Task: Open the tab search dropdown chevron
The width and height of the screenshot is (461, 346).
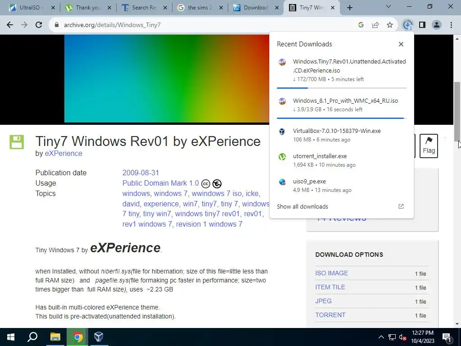Action: coord(389,6)
